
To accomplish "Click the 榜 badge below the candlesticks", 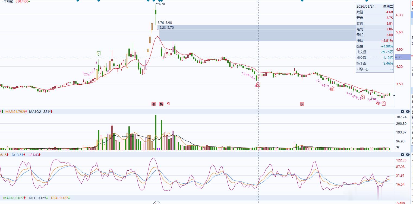I will [161, 104].
